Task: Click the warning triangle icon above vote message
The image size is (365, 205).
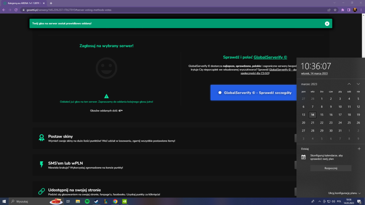Action: coord(106,96)
